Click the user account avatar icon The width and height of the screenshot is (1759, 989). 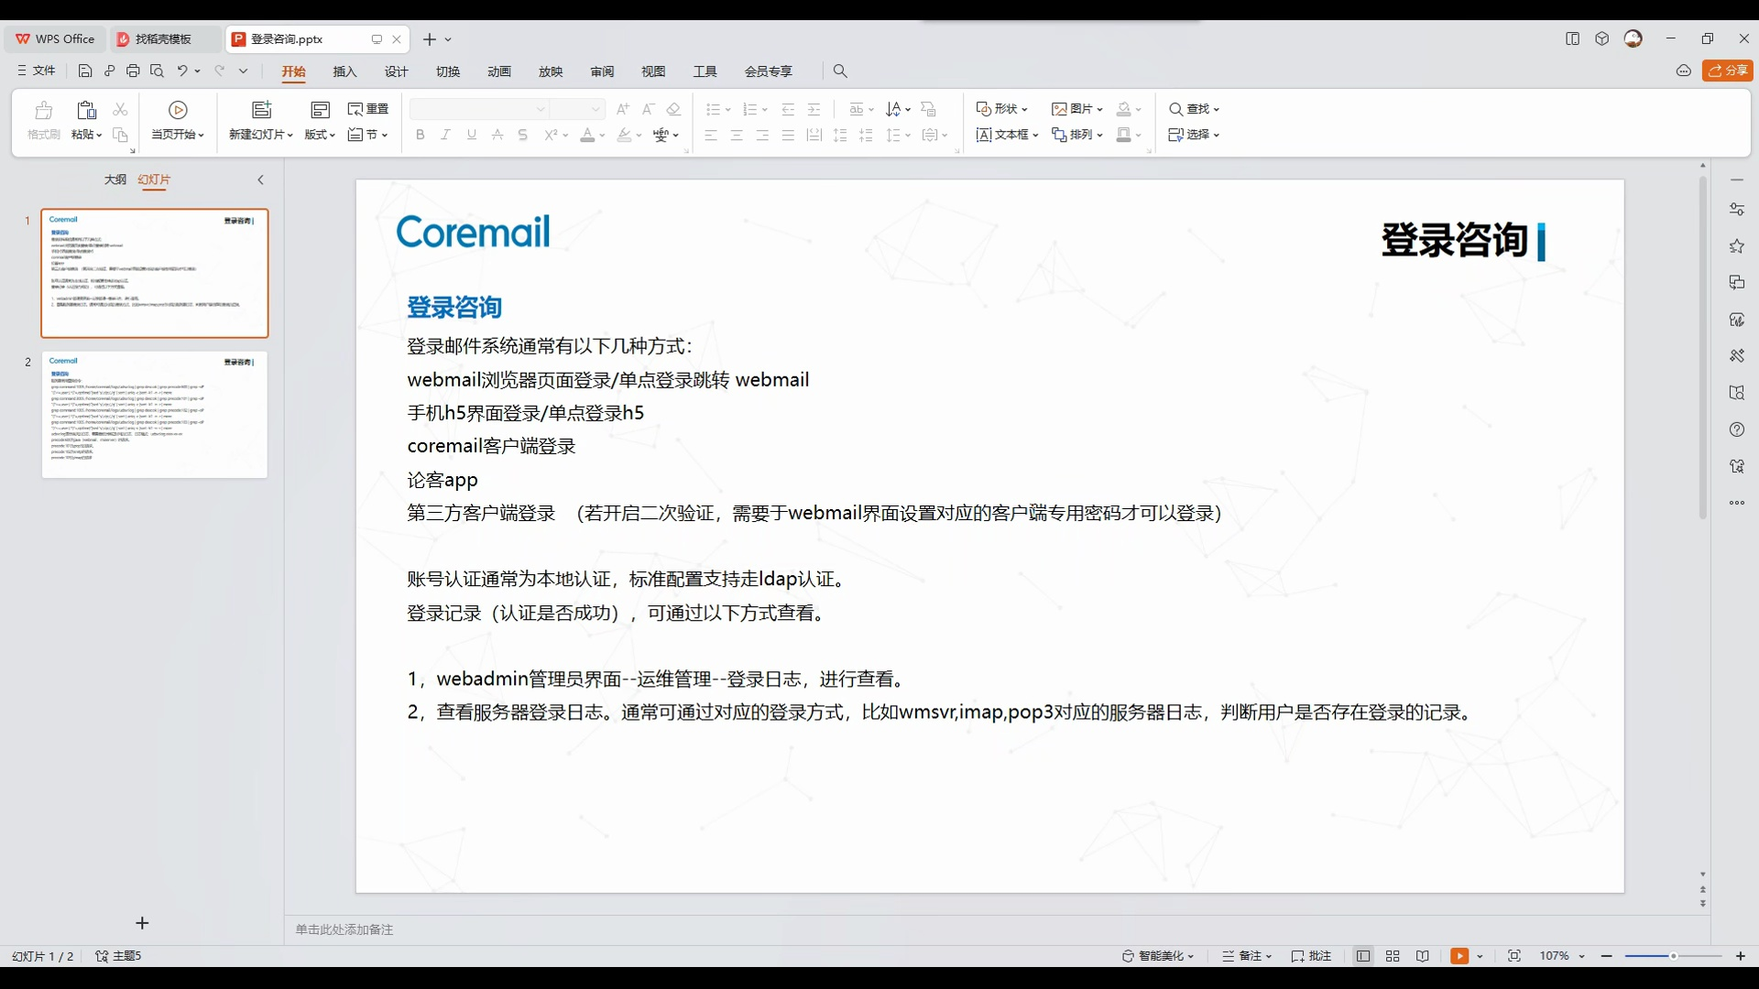(1633, 38)
